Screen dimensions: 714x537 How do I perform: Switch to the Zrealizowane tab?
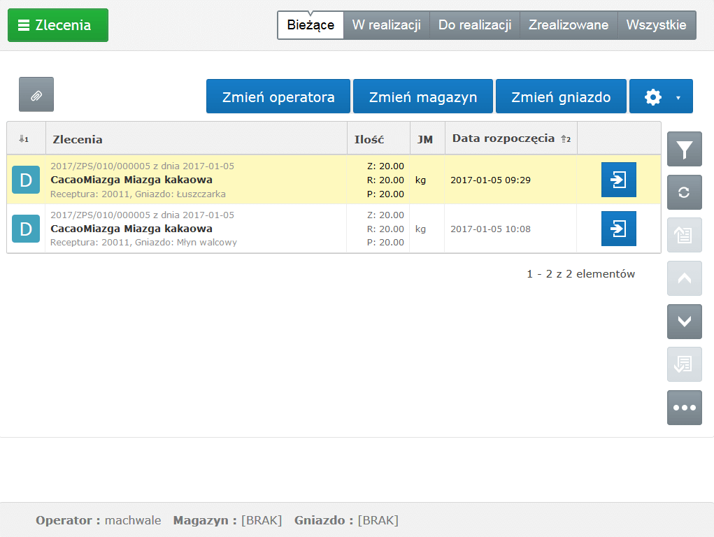tap(569, 25)
